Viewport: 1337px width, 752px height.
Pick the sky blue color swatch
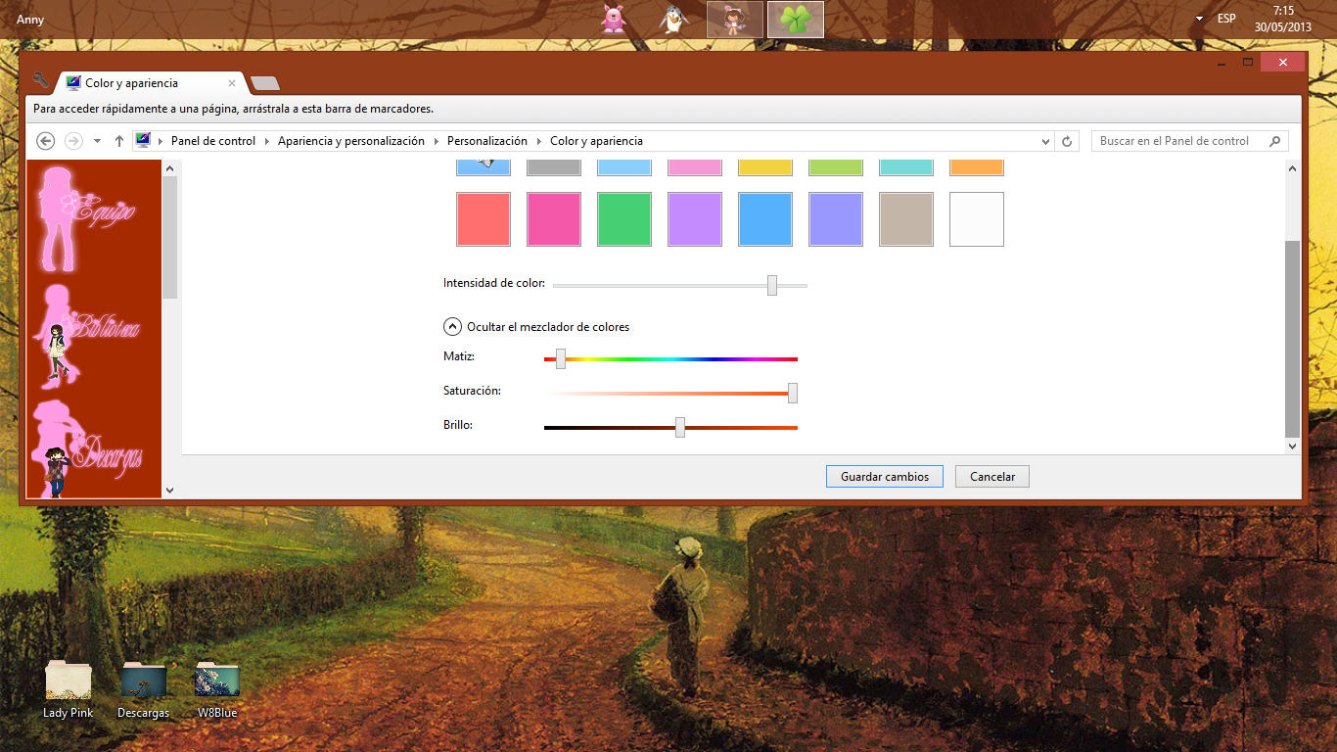pos(765,219)
